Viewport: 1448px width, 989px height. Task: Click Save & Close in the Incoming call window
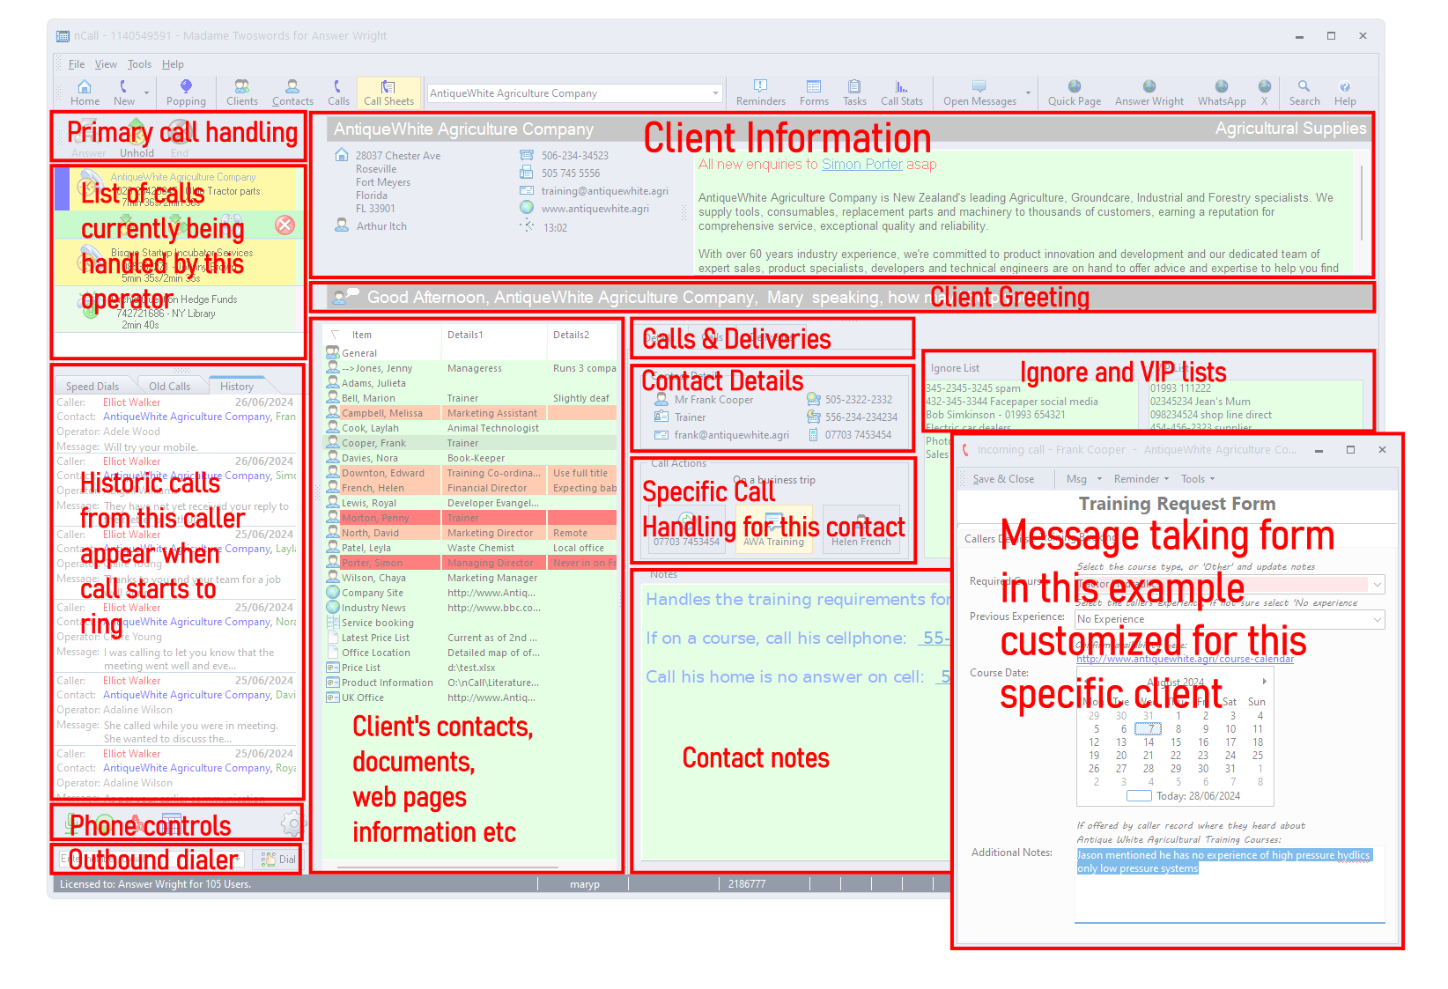coord(1001,479)
